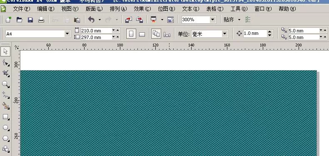
Task: Click the duplicate distance X 5.0 mm field
Action: [x=304, y=31]
